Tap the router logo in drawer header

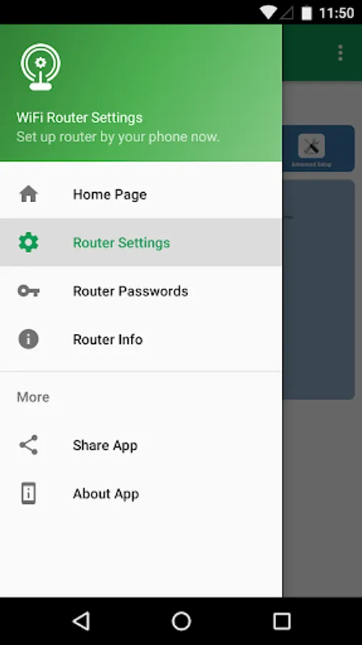[40, 67]
